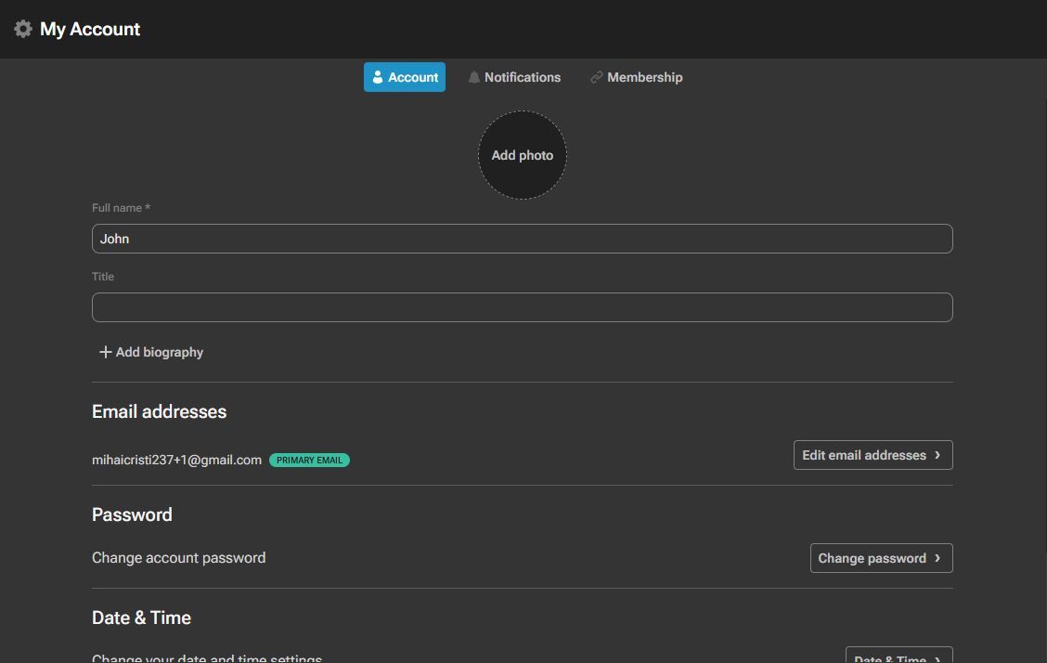Screen dimensions: 1047x663
Task: Click the empty Title input field
Action: point(522,306)
